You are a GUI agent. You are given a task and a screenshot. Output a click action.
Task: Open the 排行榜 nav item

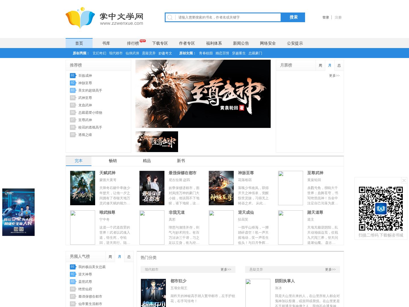point(133,43)
